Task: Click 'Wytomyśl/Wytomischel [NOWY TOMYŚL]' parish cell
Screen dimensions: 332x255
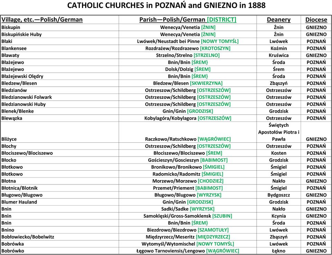Action: (x=187, y=244)
